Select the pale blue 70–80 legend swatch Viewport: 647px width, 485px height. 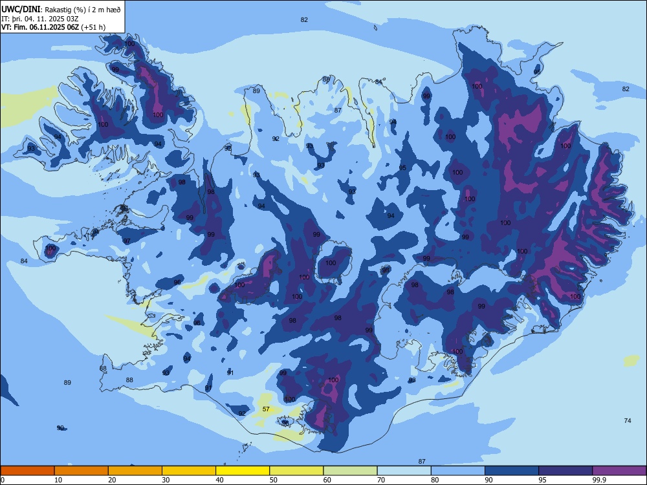[x=404, y=471]
